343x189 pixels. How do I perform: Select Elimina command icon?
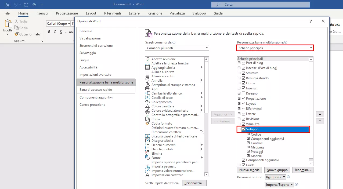tap(147, 153)
